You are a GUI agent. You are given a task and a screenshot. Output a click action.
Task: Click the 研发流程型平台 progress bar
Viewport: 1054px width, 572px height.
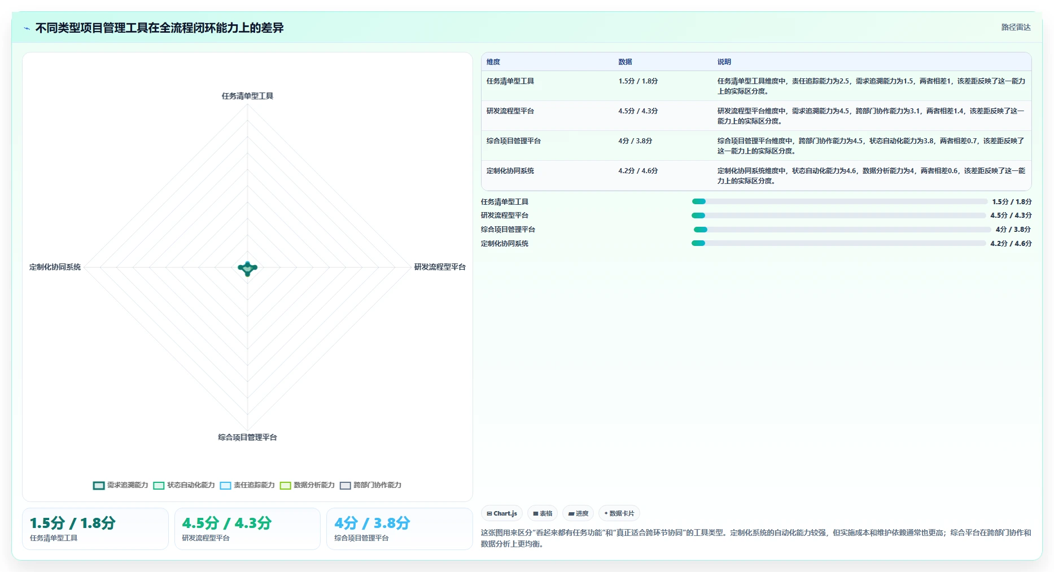(838, 215)
